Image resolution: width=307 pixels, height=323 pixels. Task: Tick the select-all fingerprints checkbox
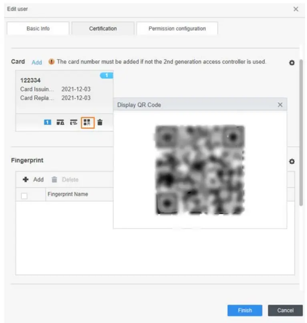pyautogui.click(x=24, y=196)
